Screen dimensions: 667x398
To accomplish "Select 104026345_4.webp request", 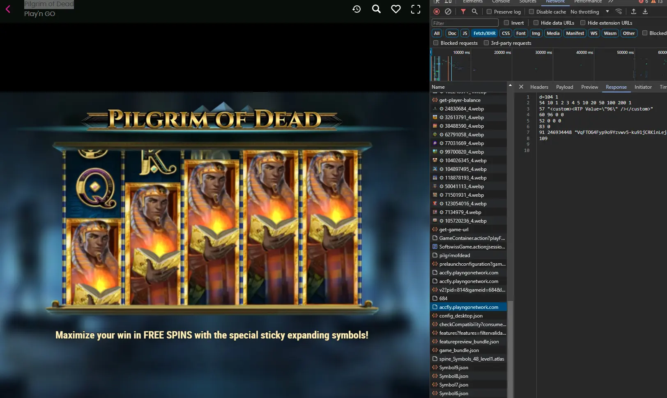I will click(468, 161).
